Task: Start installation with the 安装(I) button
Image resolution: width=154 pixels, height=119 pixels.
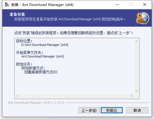Action: (x=112, y=110)
